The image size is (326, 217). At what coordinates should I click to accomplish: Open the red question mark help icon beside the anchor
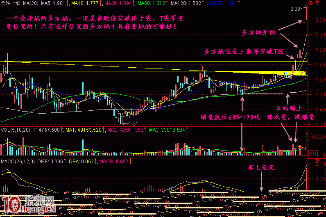pos(317,3)
